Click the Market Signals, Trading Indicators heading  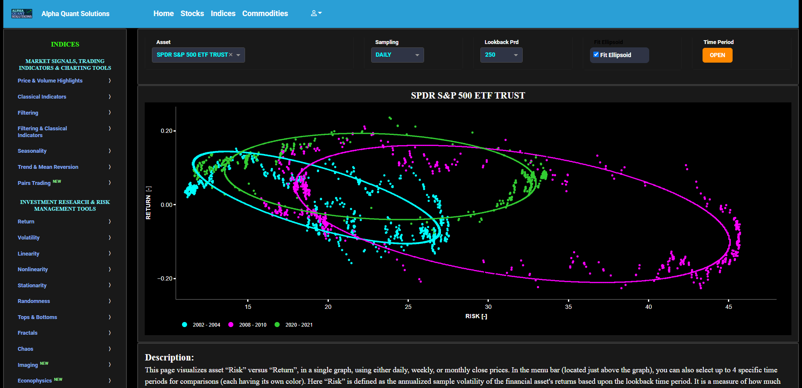click(x=65, y=65)
